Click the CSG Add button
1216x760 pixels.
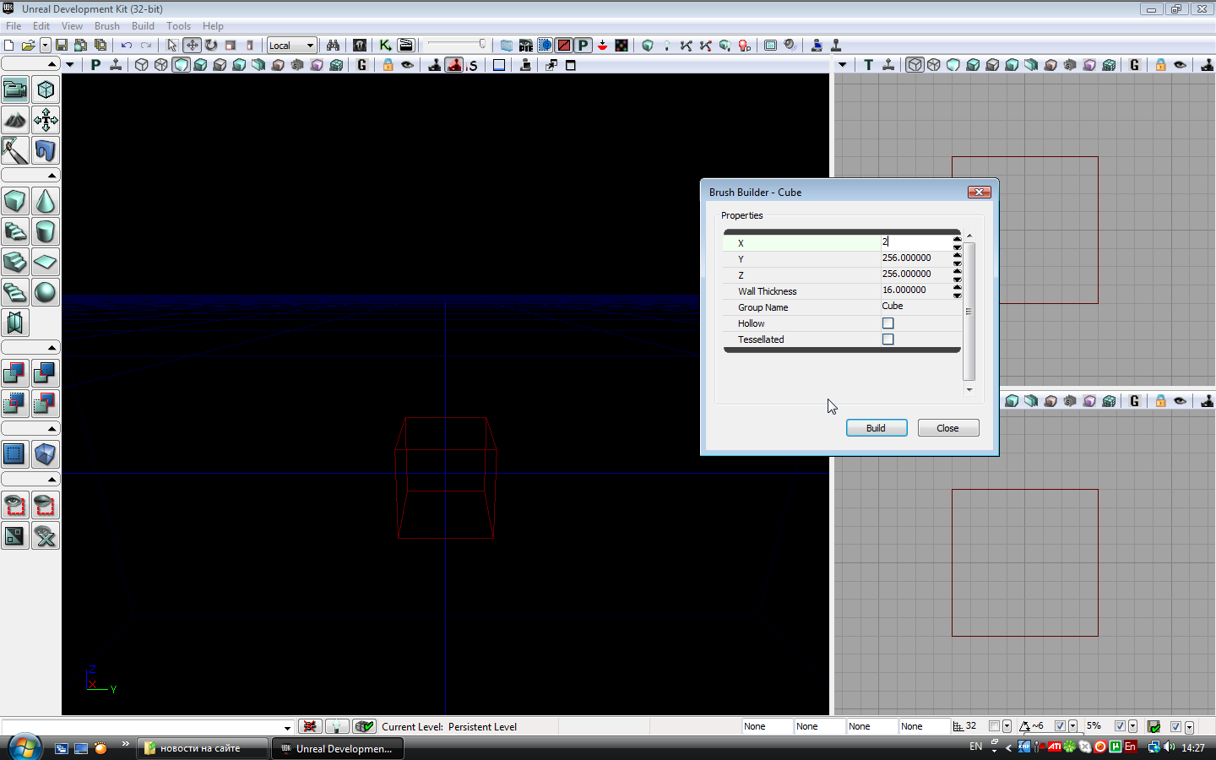[15, 372]
